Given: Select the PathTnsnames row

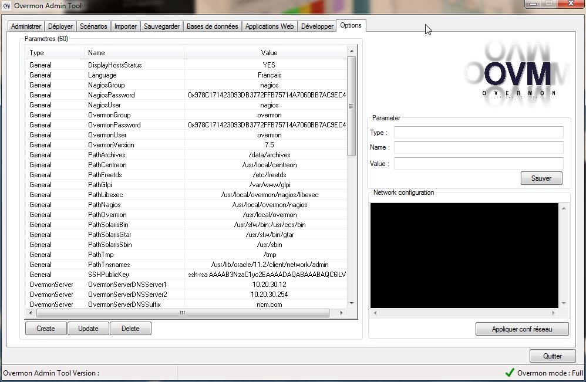Looking at the screenshot, I should pos(186,265).
